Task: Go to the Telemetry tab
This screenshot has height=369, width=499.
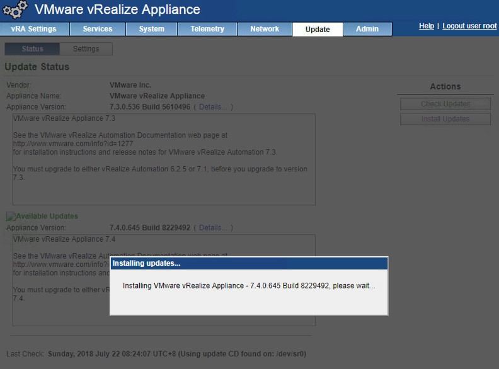Action: click(x=207, y=29)
